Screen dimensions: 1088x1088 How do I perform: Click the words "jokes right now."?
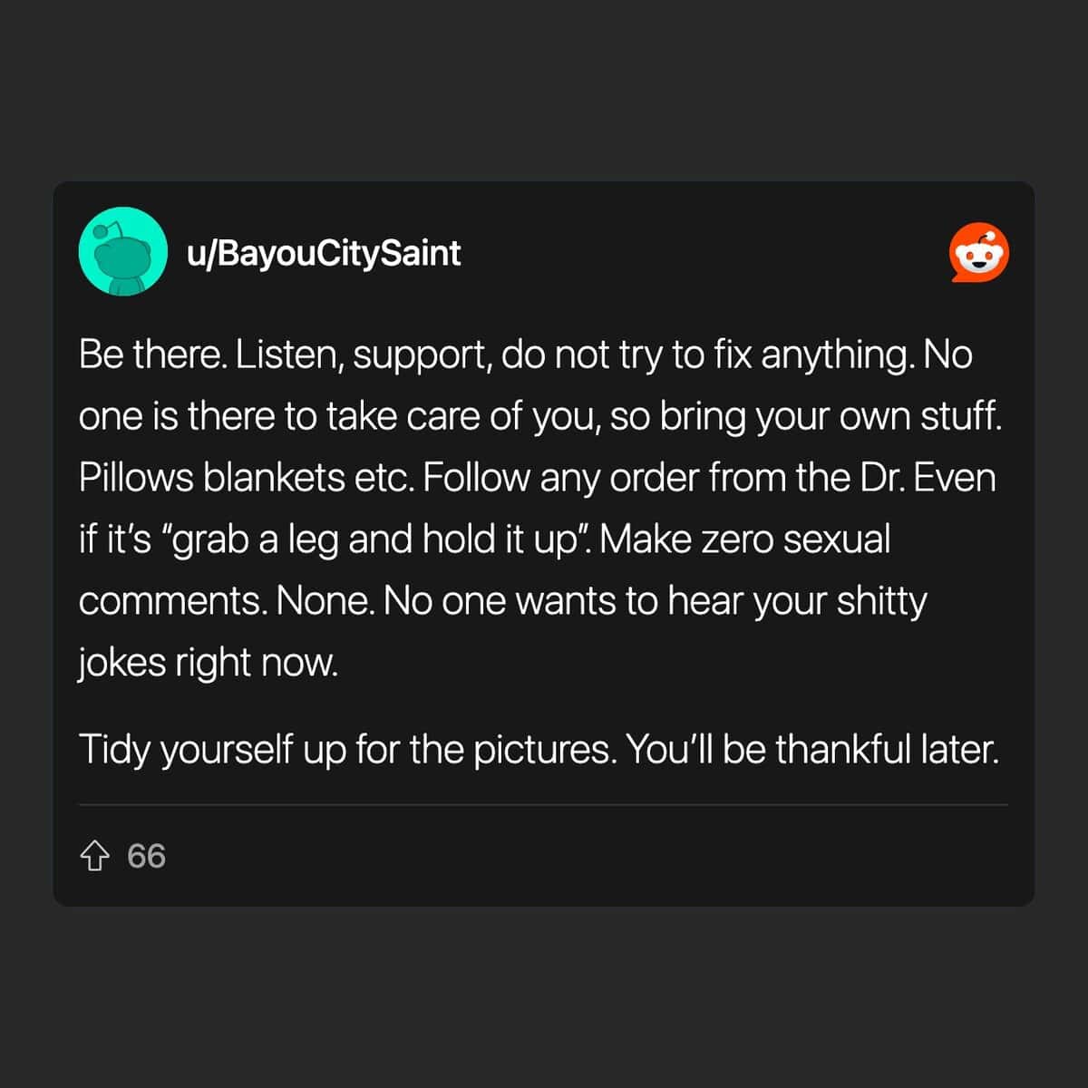pyautogui.click(x=208, y=663)
